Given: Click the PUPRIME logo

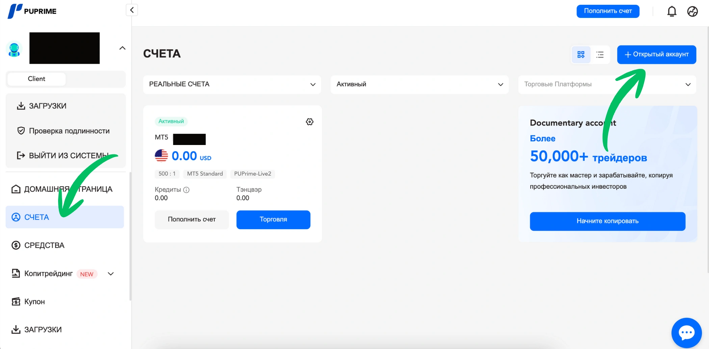Looking at the screenshot, I should (x=32, y=11).
